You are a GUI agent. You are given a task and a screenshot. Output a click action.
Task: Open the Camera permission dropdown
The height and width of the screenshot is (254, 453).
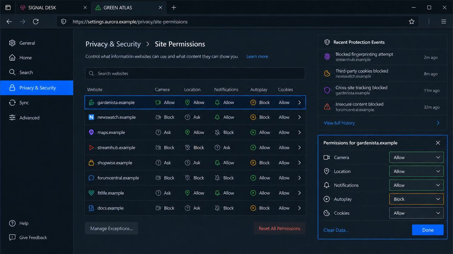point(417,157)
